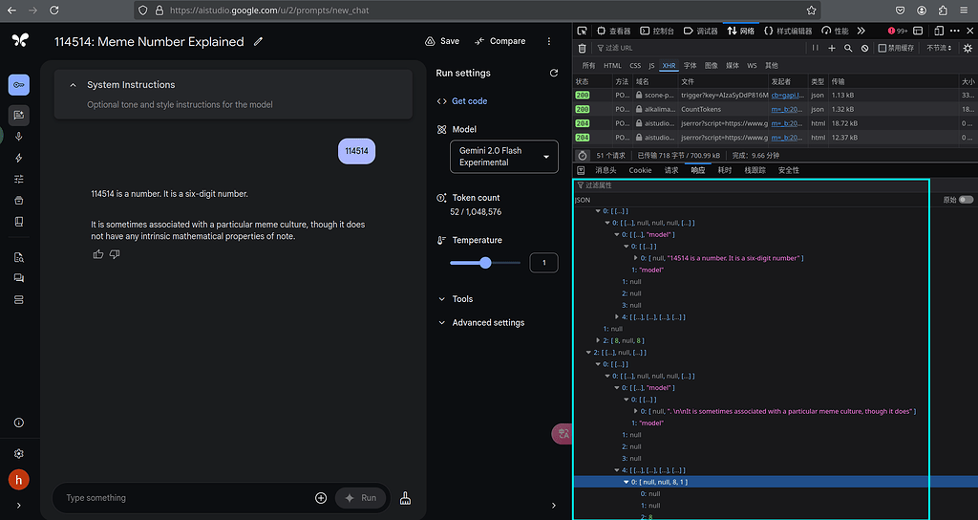Open the Gemini 2.0 Flash Experimental model dropdown
This screenshot has height=520, width=978.
pyautogui.click(x=504, y=157)
